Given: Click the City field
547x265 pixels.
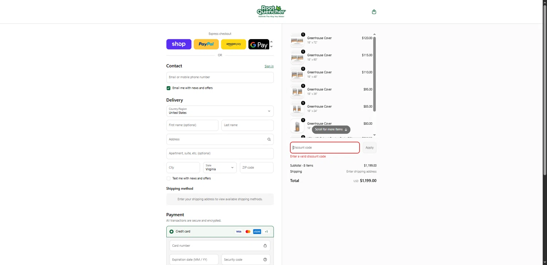Looking at the screenshot, I should click(183, 168).
